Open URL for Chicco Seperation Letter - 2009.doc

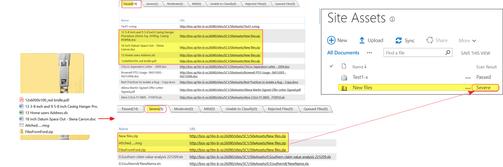tap(234, 67)
